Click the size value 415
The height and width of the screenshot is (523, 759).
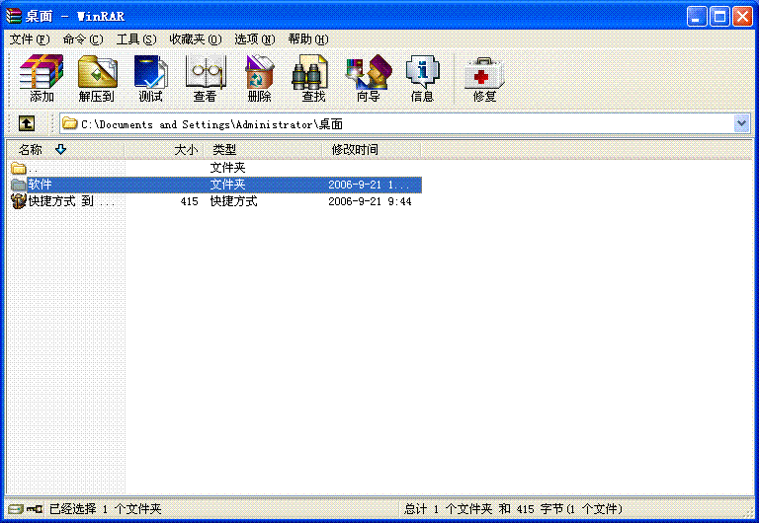point(190,201)
